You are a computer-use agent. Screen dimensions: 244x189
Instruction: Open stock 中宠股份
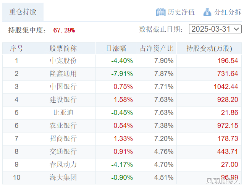(x=63, y=61)
